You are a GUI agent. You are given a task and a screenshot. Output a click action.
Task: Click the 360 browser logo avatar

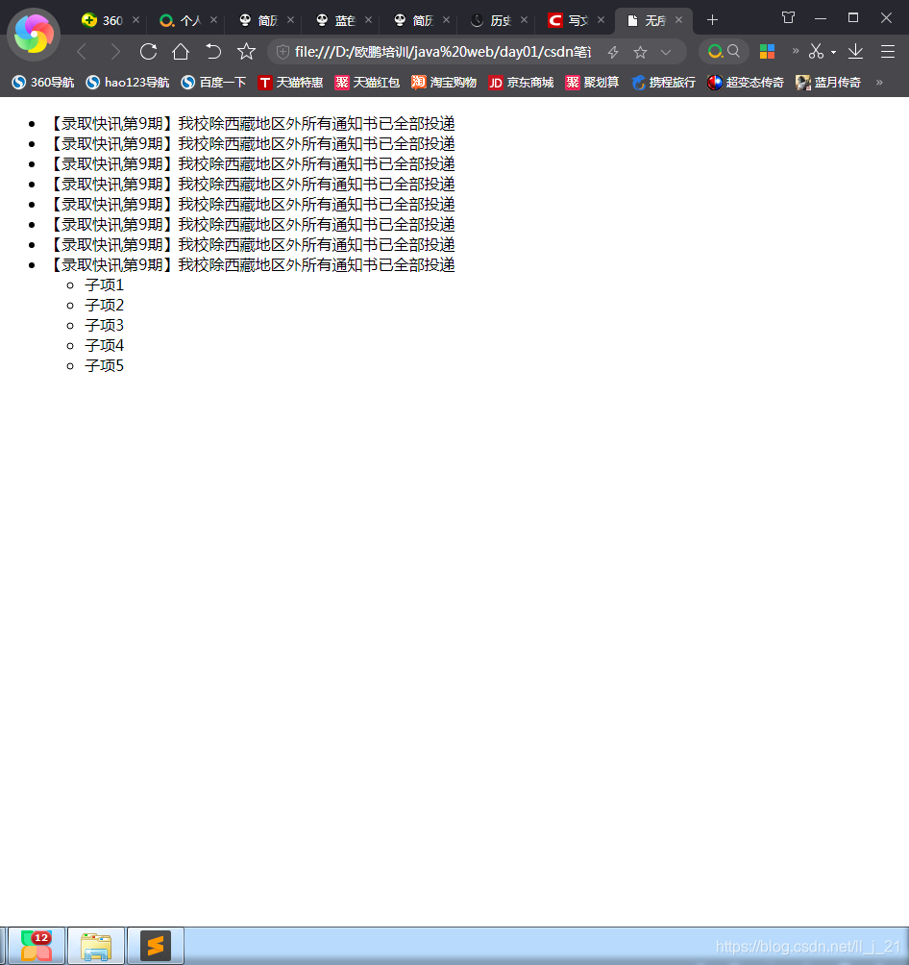[34, 35]
